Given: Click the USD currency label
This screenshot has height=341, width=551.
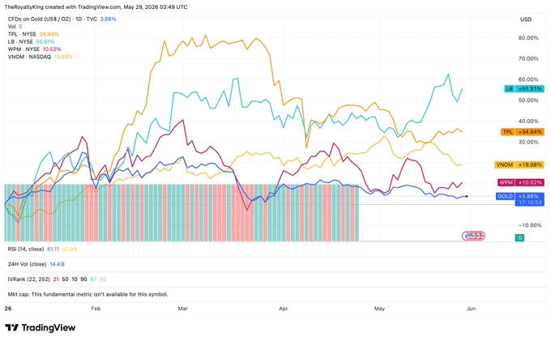Looking at the screenshot, I should click(x=526, y=19).
